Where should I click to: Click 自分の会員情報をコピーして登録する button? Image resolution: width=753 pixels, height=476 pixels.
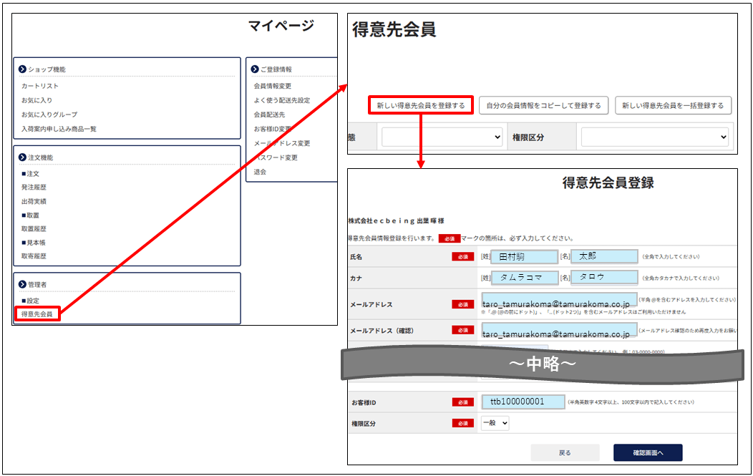543,106
